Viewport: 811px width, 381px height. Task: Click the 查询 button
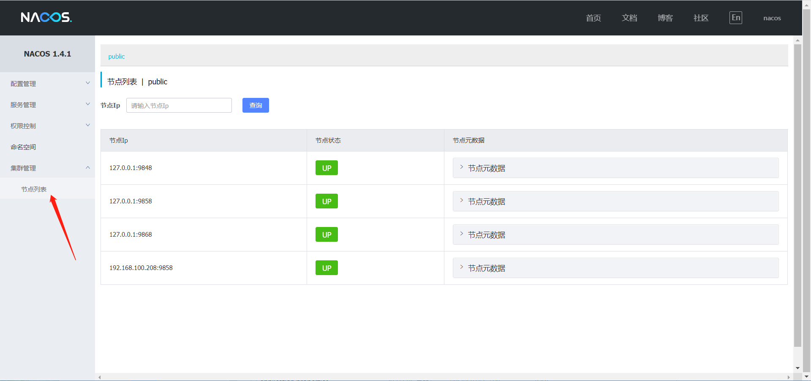click(256, 105)
